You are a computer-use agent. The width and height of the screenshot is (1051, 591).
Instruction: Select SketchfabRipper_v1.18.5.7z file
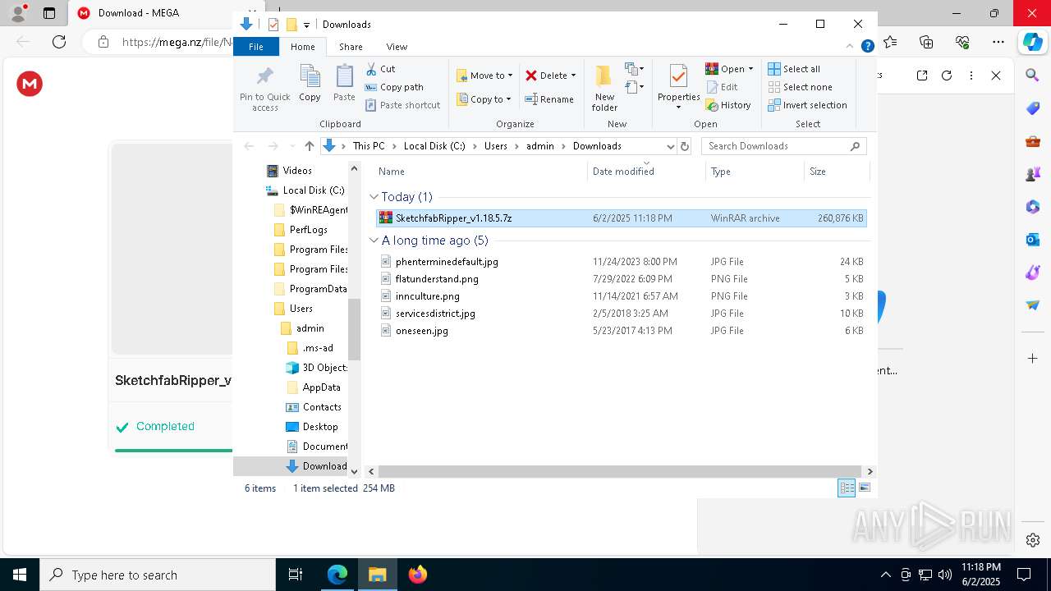(621, 218)
